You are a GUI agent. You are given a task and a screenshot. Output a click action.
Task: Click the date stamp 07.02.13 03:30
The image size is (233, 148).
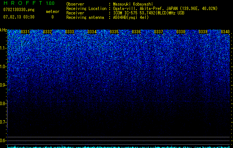pyautogui.click(x=19, y=17)
